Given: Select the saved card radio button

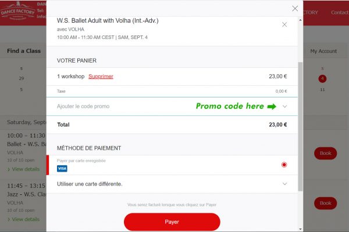Looking at the screenshot, I should 284,165.
